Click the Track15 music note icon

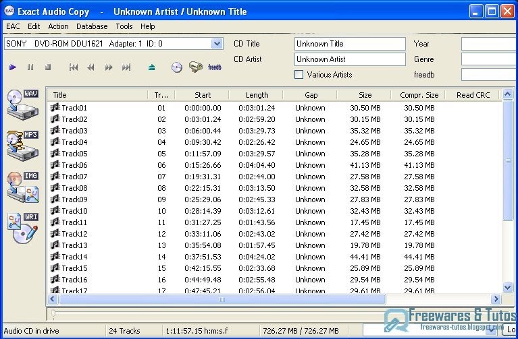coord(55,268)
